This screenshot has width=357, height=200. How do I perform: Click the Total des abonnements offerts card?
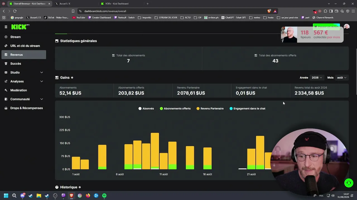point(275,58)
